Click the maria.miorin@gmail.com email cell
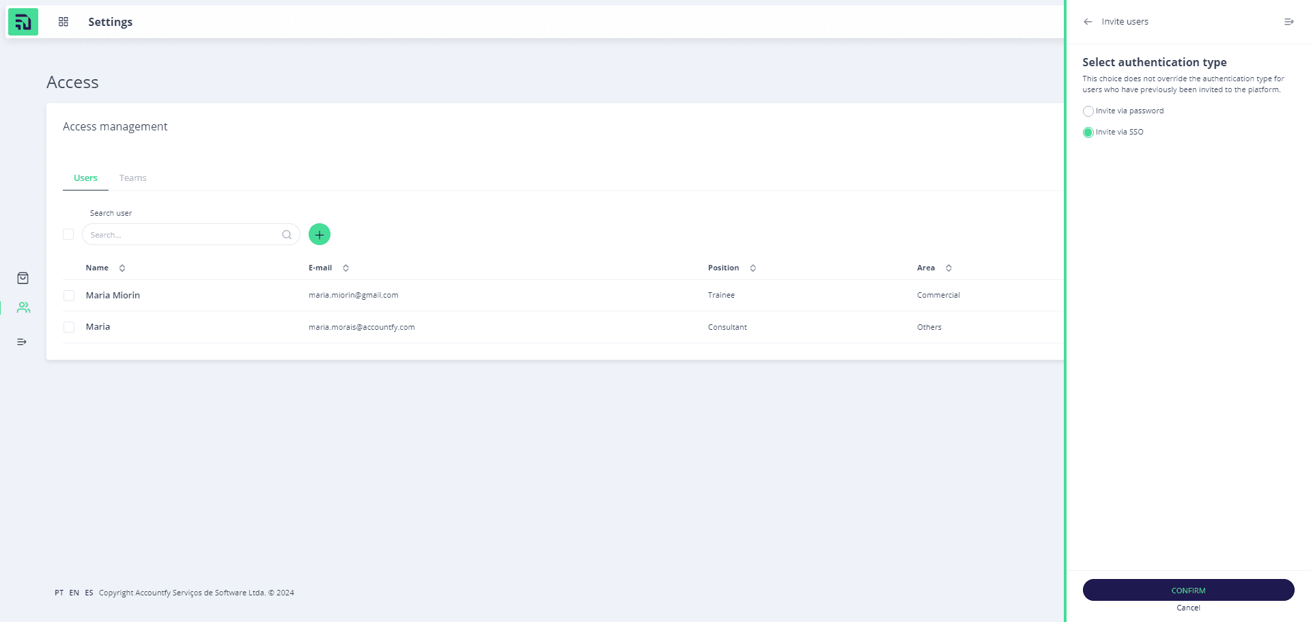The width and height of the screenshot is (1311, 622). [x=353, y=295]
